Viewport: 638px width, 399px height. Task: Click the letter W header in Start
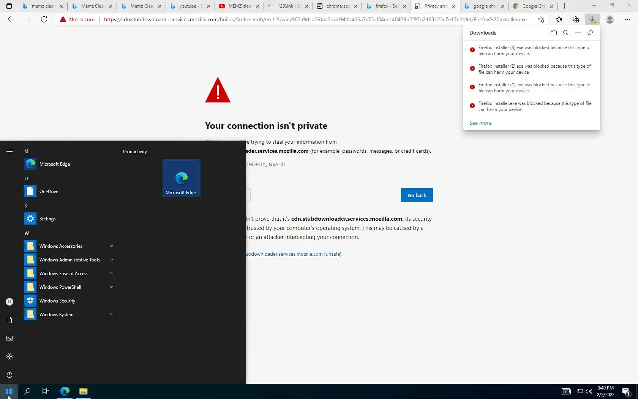click(x=27, y=233)
